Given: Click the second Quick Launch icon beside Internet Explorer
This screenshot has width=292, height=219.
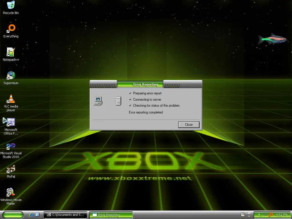Looking at the screenshot, I should pos(37,215).
